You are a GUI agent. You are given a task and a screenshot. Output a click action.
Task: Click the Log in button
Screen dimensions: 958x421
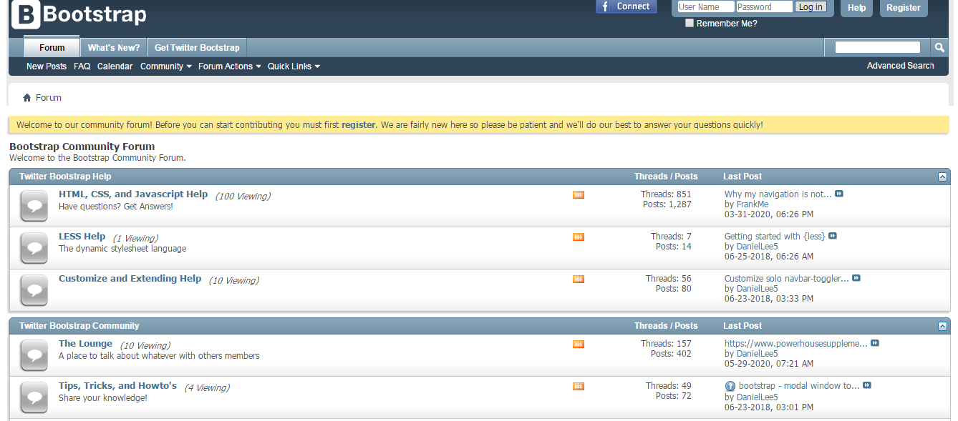click(810, 6)
